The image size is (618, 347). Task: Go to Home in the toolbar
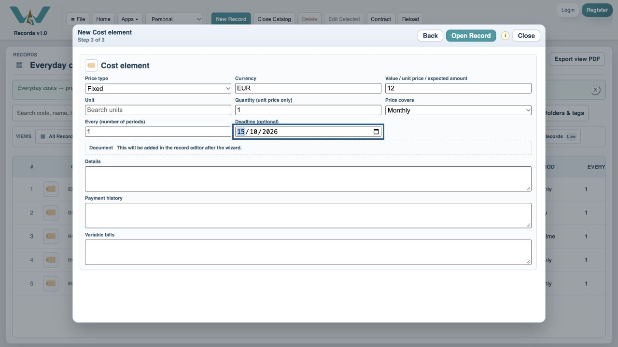coord(103,19)
